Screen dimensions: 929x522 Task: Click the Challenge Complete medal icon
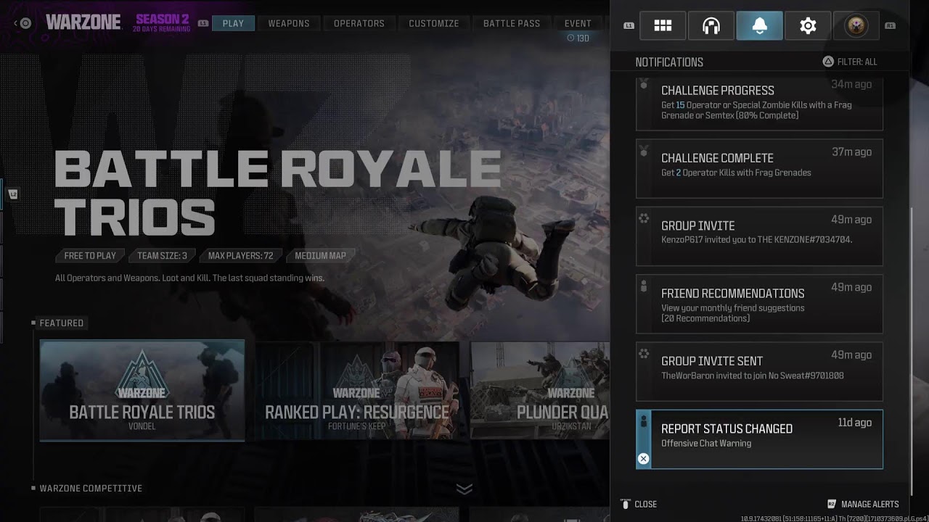[643, 150]
